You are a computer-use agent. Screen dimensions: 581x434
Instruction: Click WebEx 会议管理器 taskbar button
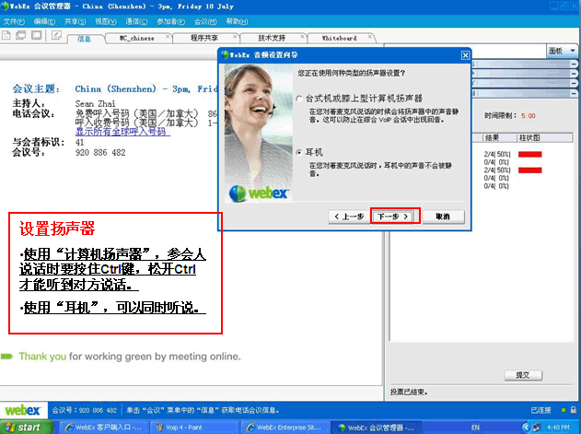pos(376,428)
